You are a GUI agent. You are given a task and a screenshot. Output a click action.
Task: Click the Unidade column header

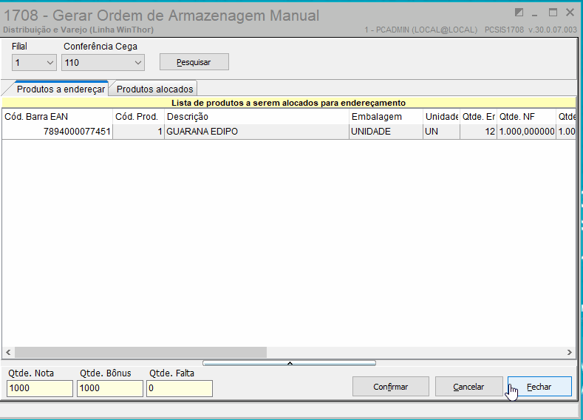(441, 117)
